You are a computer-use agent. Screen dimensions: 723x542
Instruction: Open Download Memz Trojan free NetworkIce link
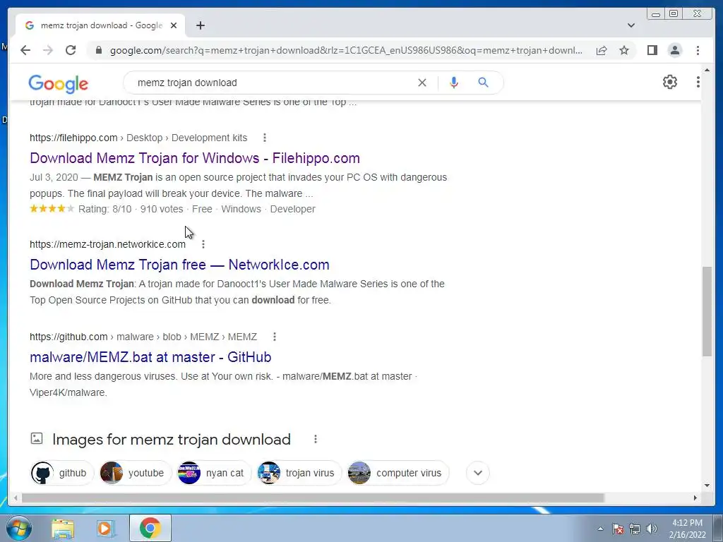179,265
